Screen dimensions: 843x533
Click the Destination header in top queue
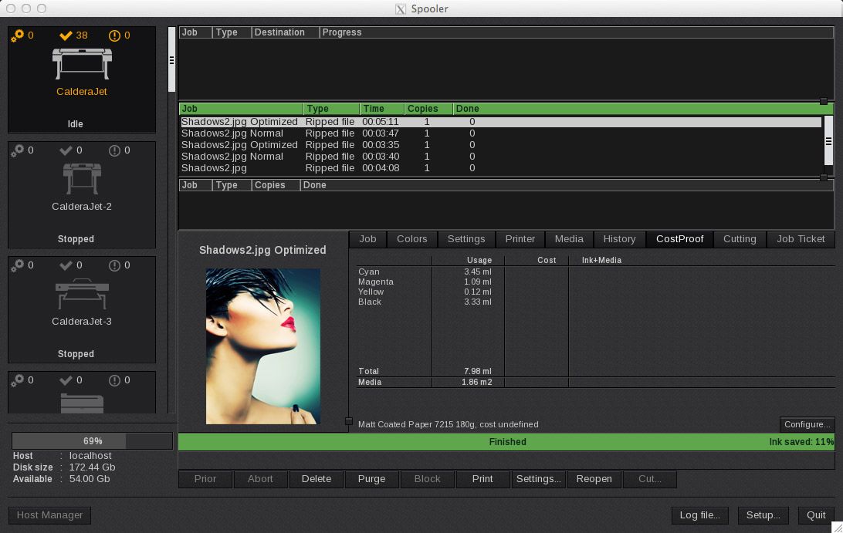point(286,32)
